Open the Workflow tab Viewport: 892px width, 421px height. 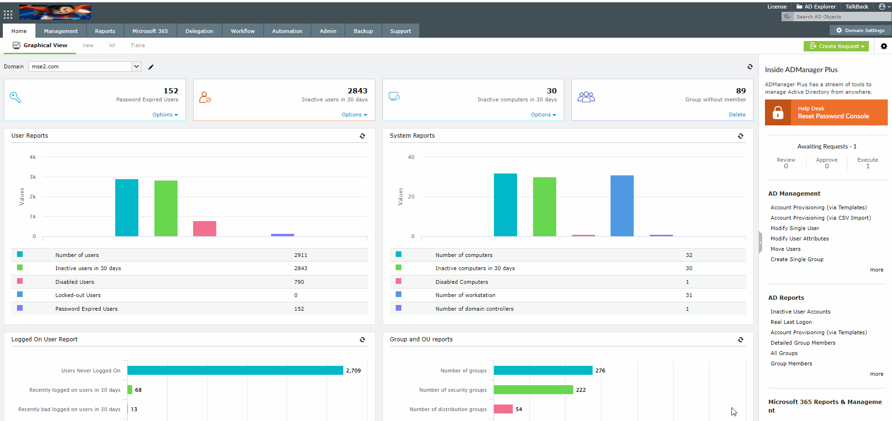pos(243,31)
